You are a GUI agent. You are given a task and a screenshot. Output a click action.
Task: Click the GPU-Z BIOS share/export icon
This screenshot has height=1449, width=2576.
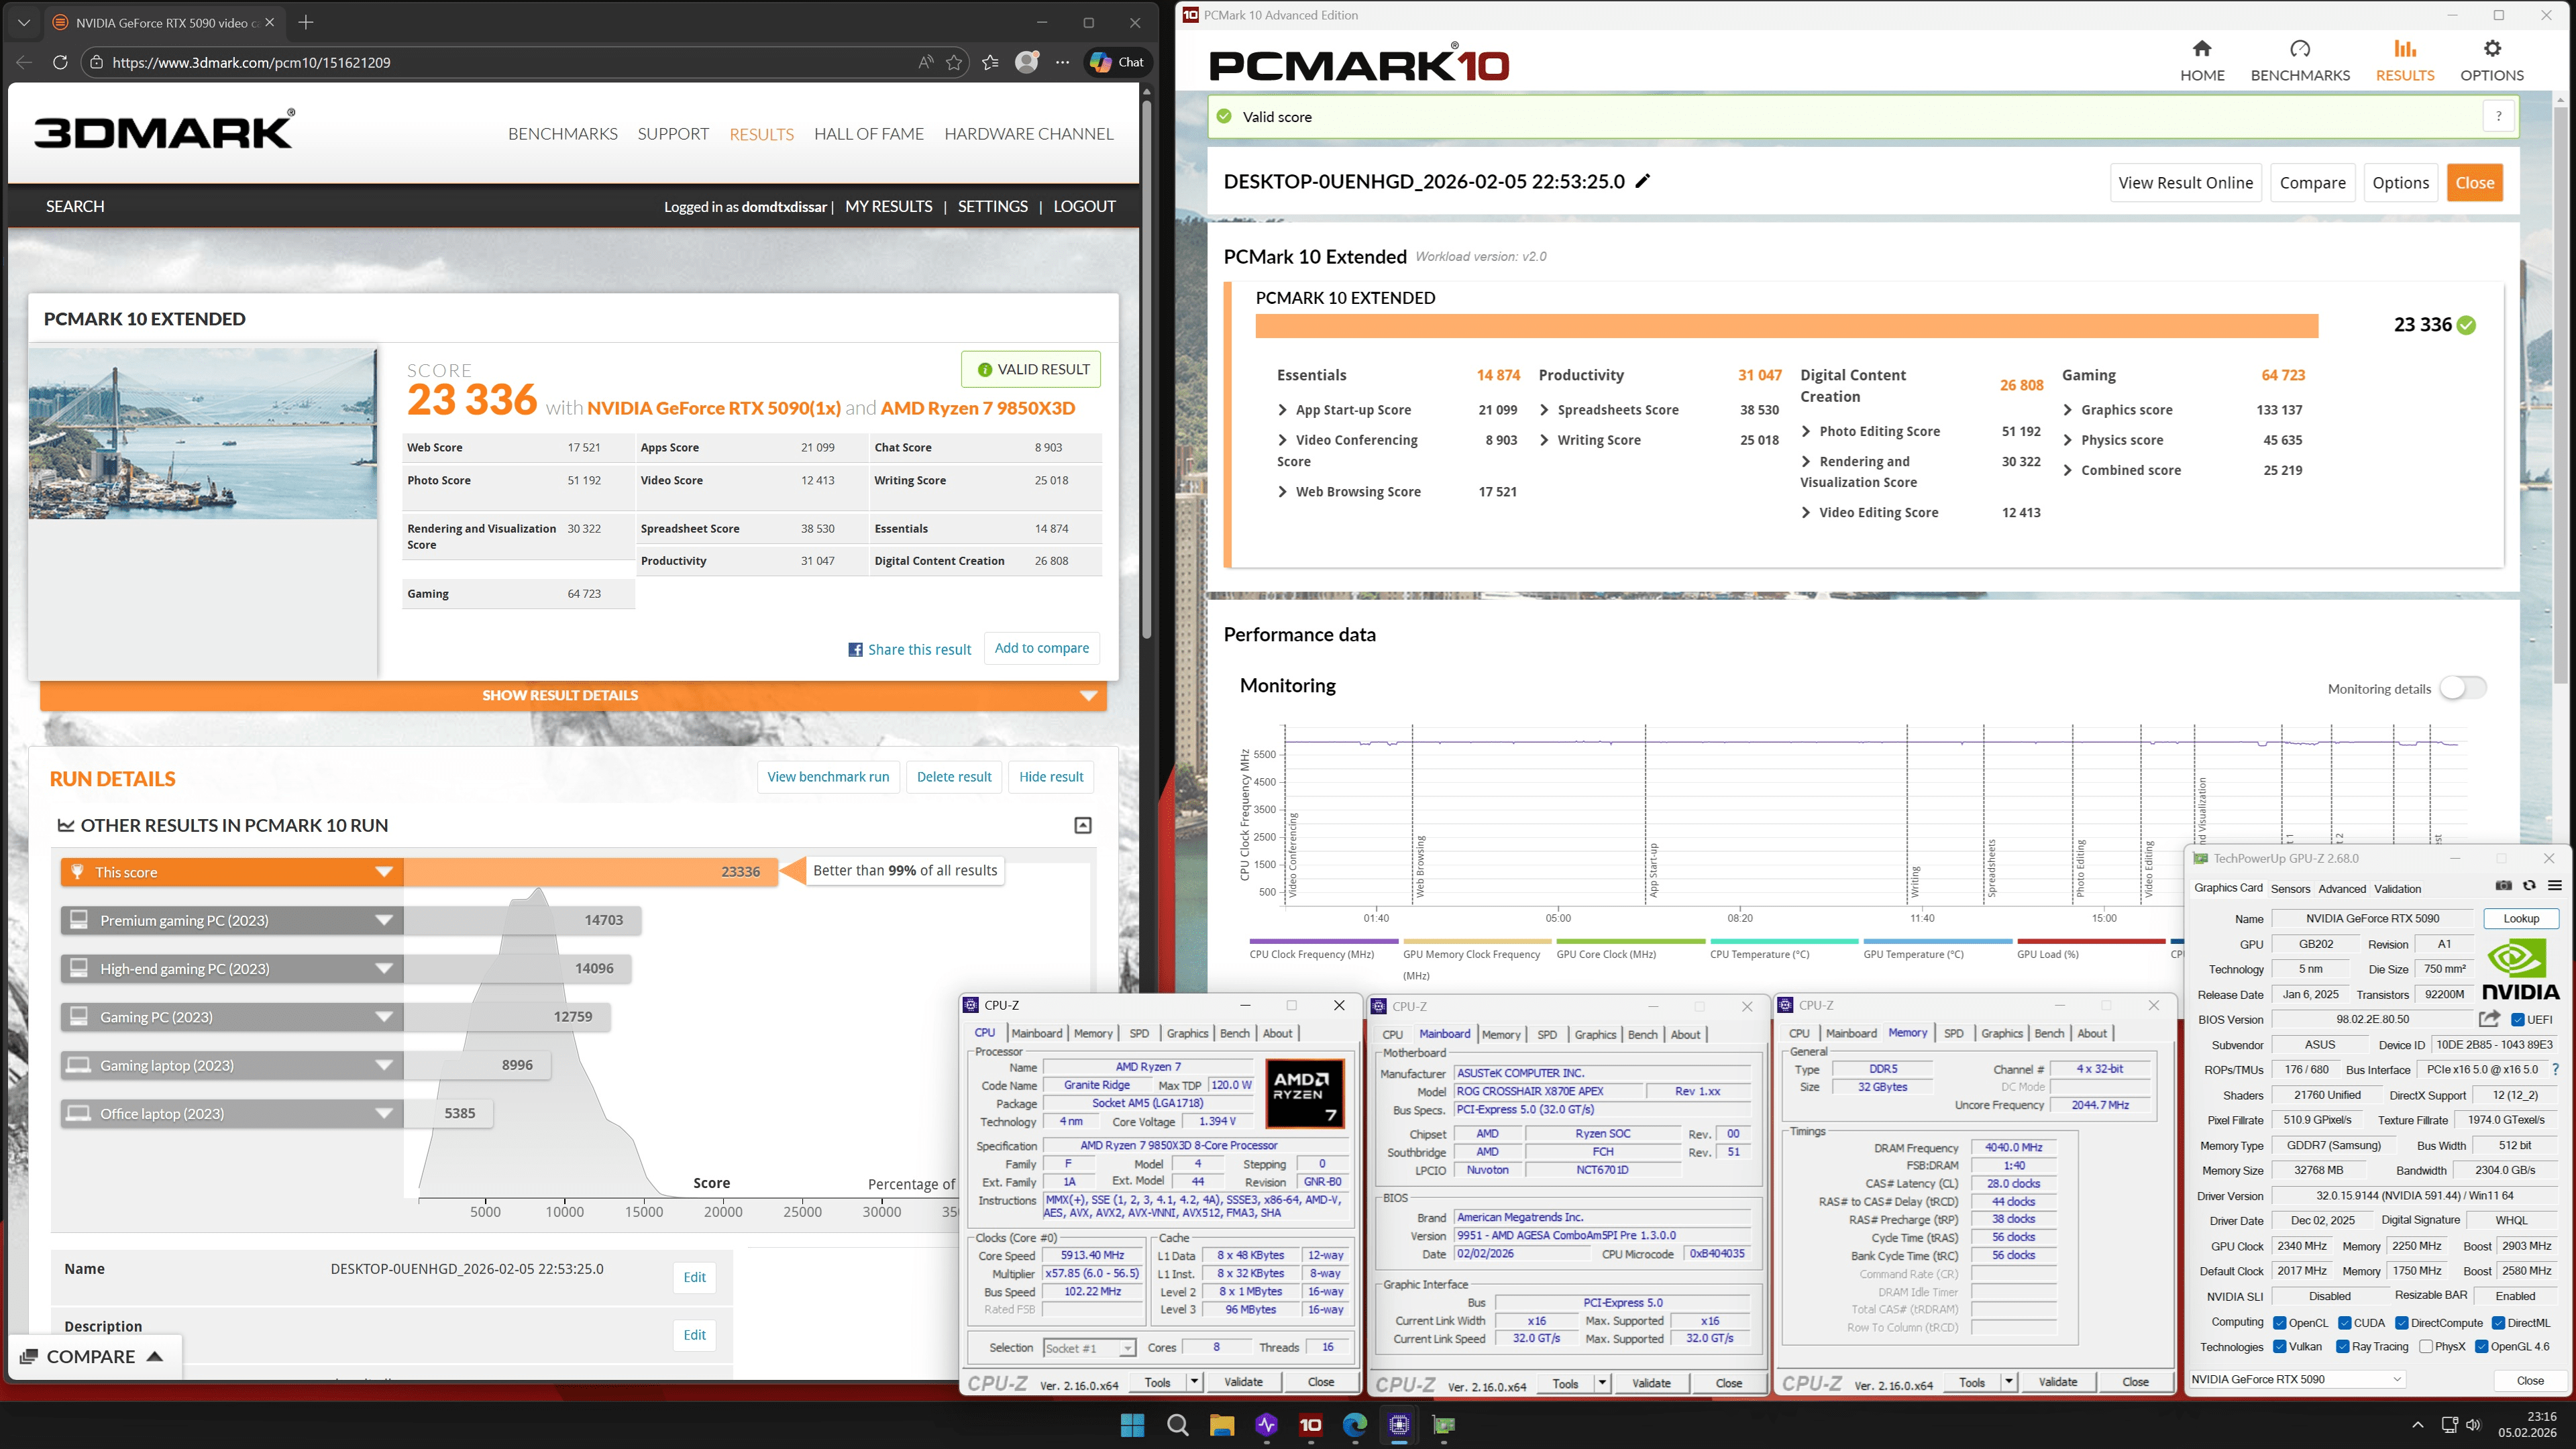click(2490, 1019)
